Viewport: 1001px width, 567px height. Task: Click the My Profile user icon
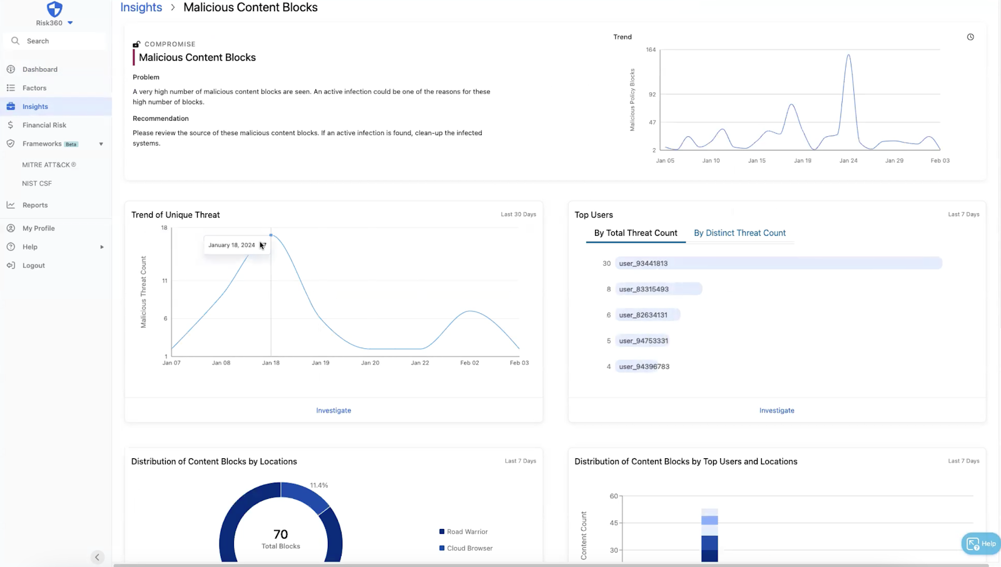coord(11,228)
